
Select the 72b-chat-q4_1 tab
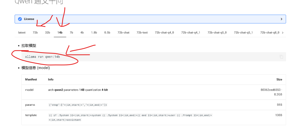point(191,32)
